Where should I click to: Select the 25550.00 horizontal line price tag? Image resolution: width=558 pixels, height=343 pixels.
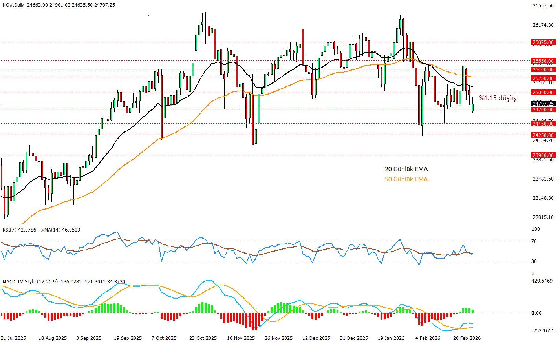543,61
